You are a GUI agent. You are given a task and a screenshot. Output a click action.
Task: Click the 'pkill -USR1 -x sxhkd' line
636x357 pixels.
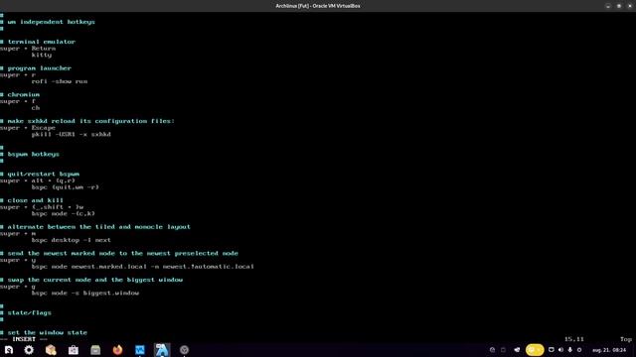point(72,135)
